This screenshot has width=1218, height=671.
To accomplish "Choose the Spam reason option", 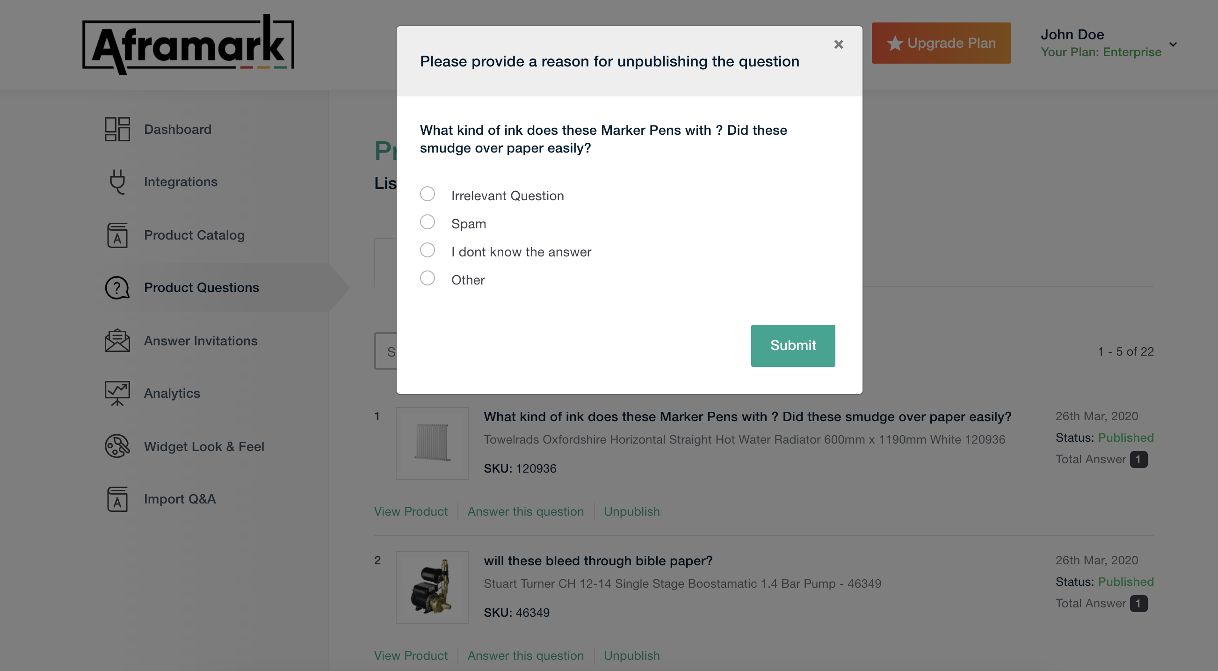I will coord(427,222).
